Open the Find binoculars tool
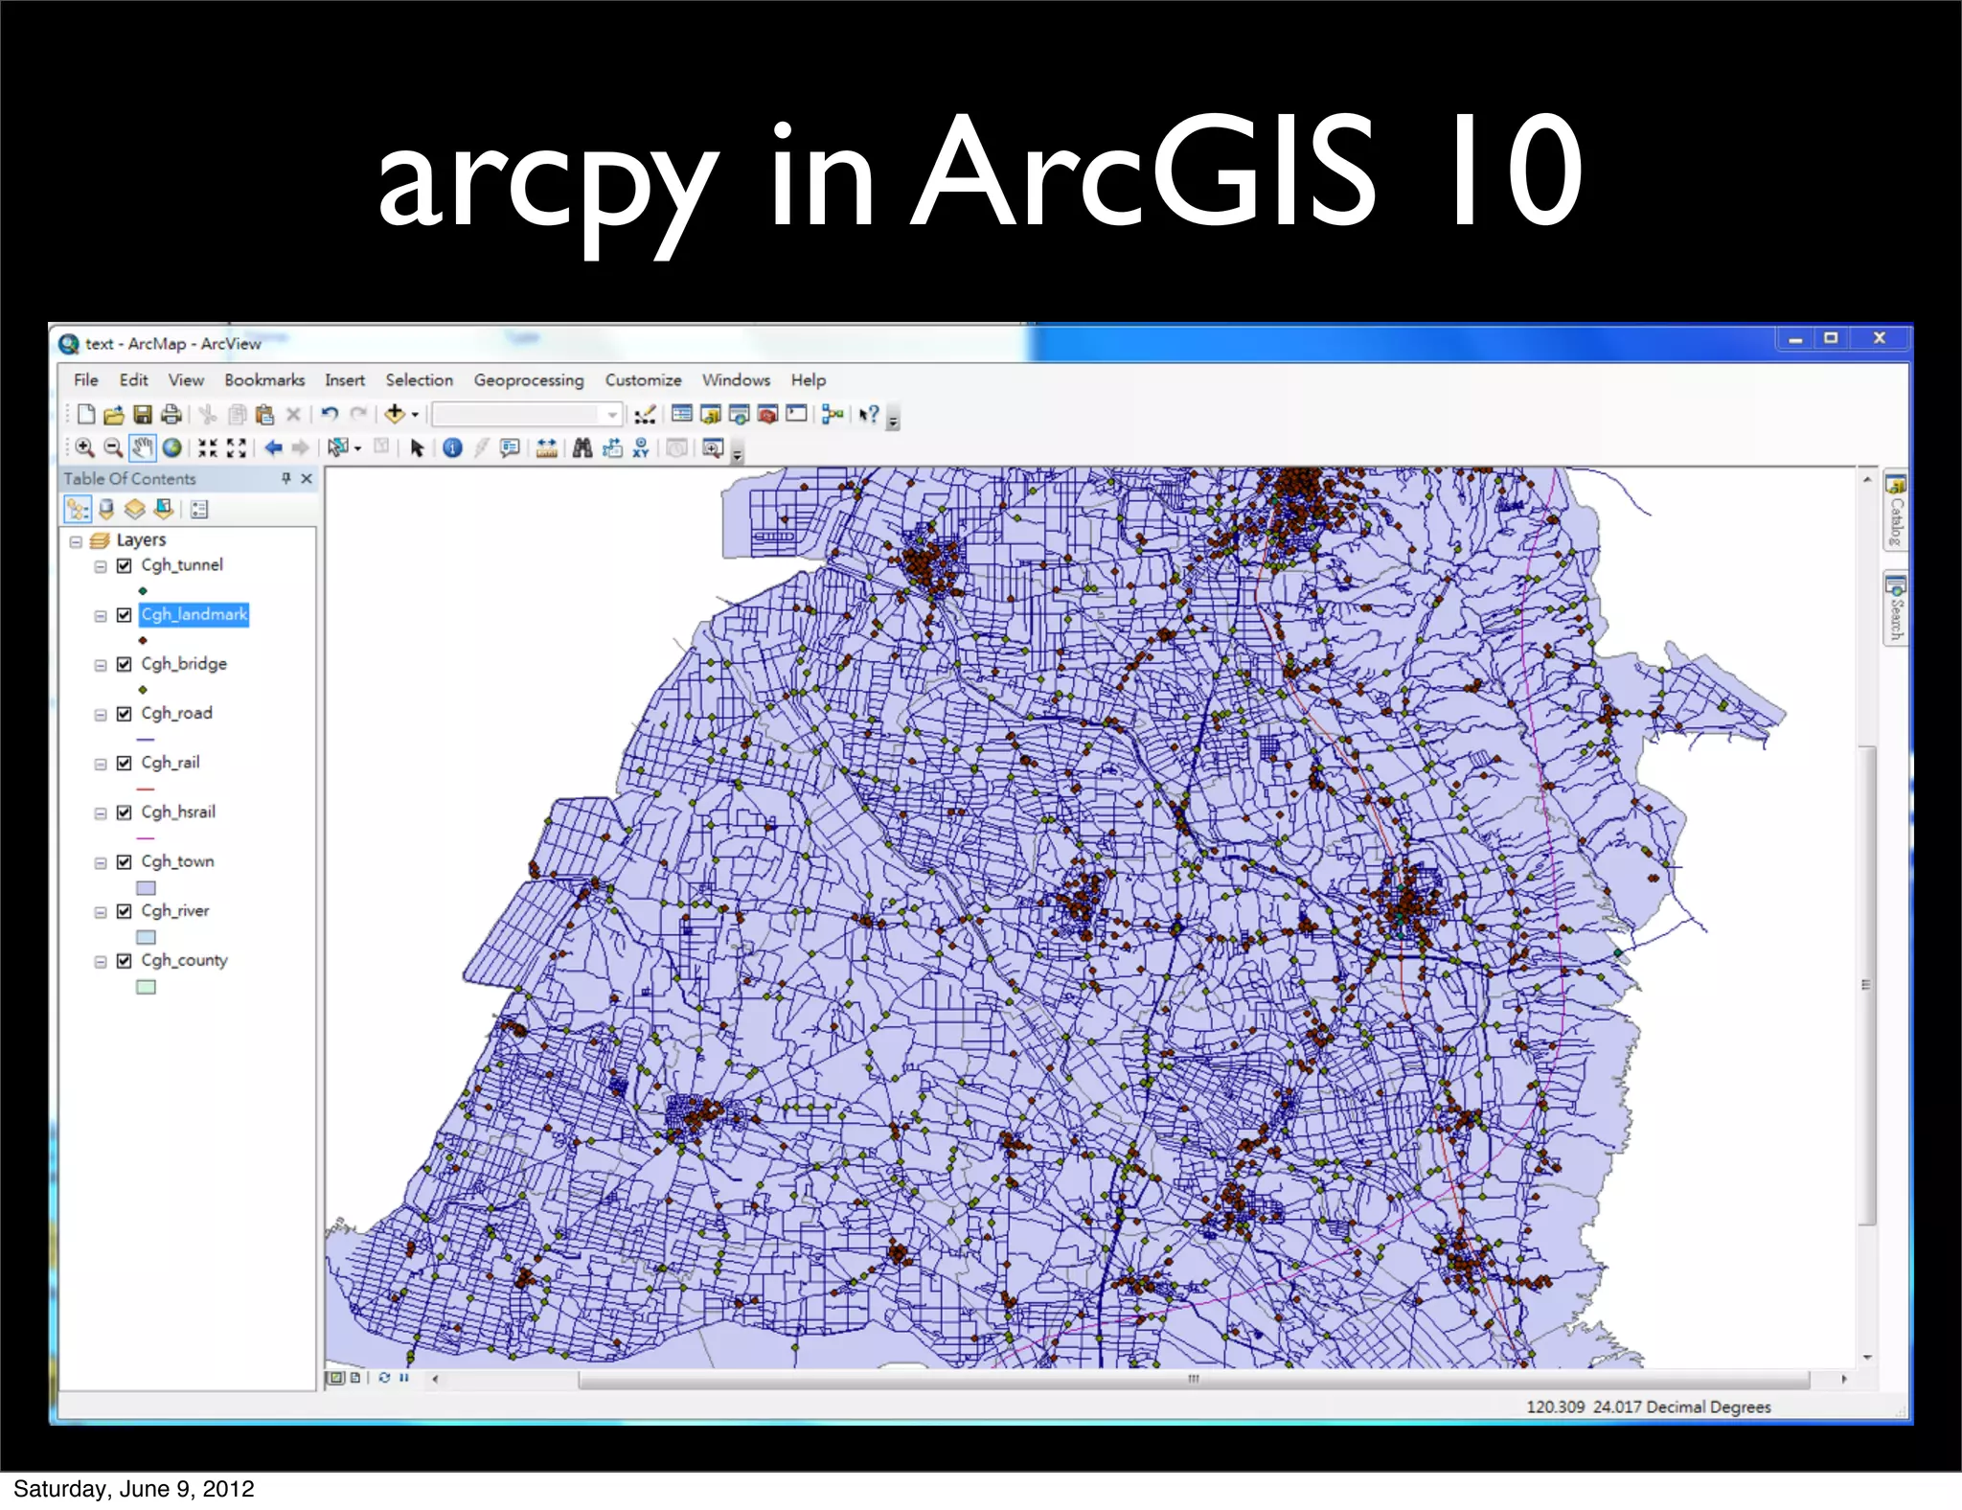 point(582,447)
